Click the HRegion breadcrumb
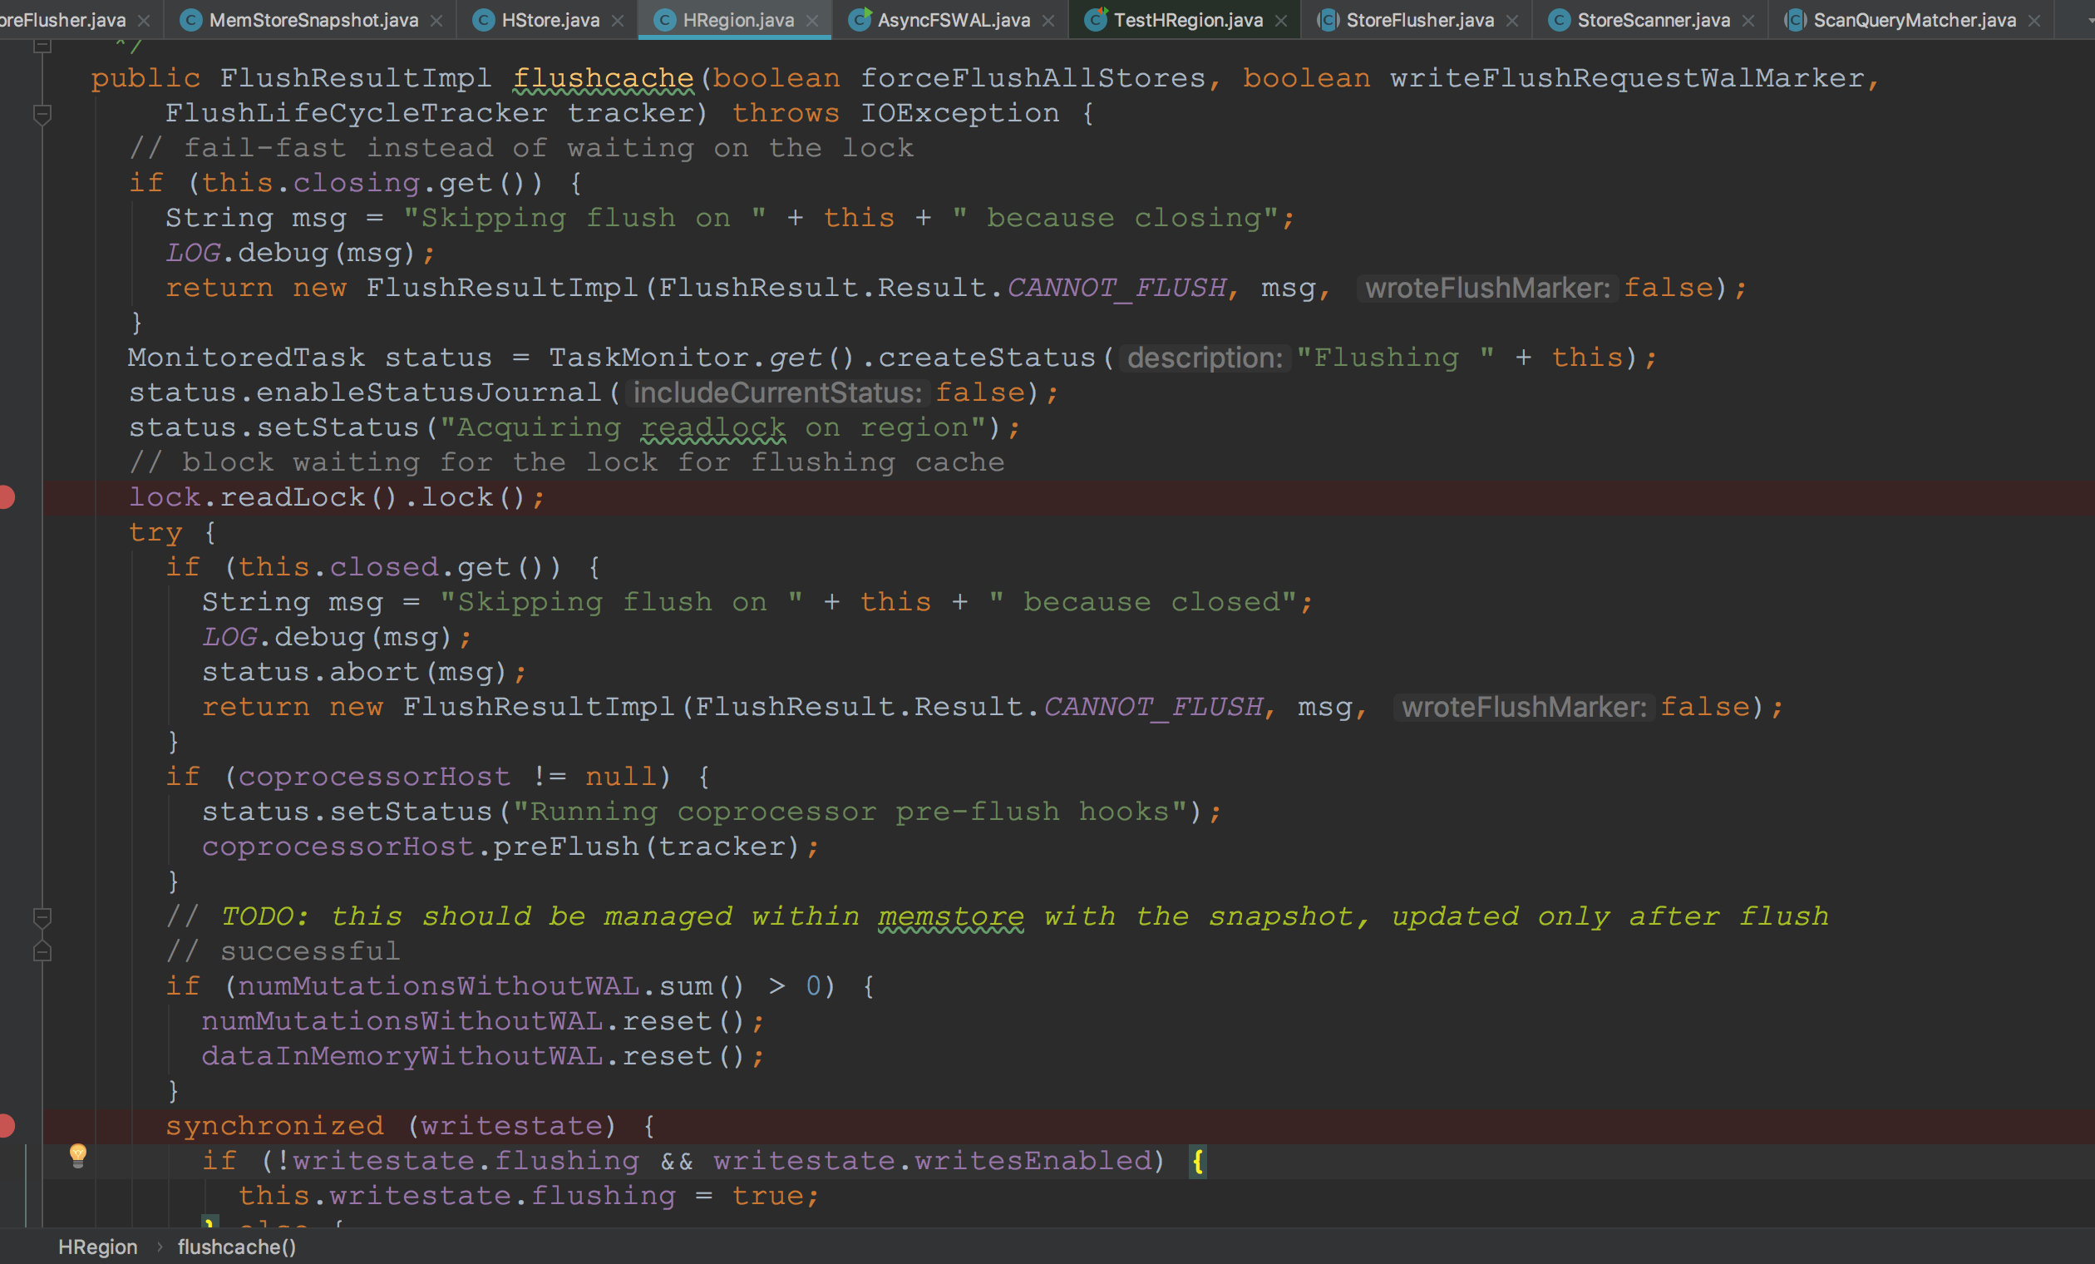This screenshot has height=1264, width=2095. coord(98,1247)
